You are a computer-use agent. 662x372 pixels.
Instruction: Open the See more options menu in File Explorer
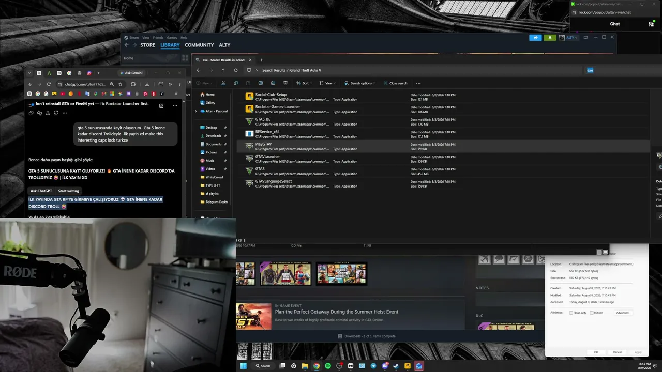pyautogui.click(x=418, y=83)
